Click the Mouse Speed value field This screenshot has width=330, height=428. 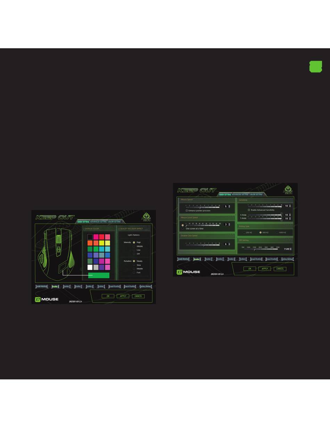click(x=226, y=207)
